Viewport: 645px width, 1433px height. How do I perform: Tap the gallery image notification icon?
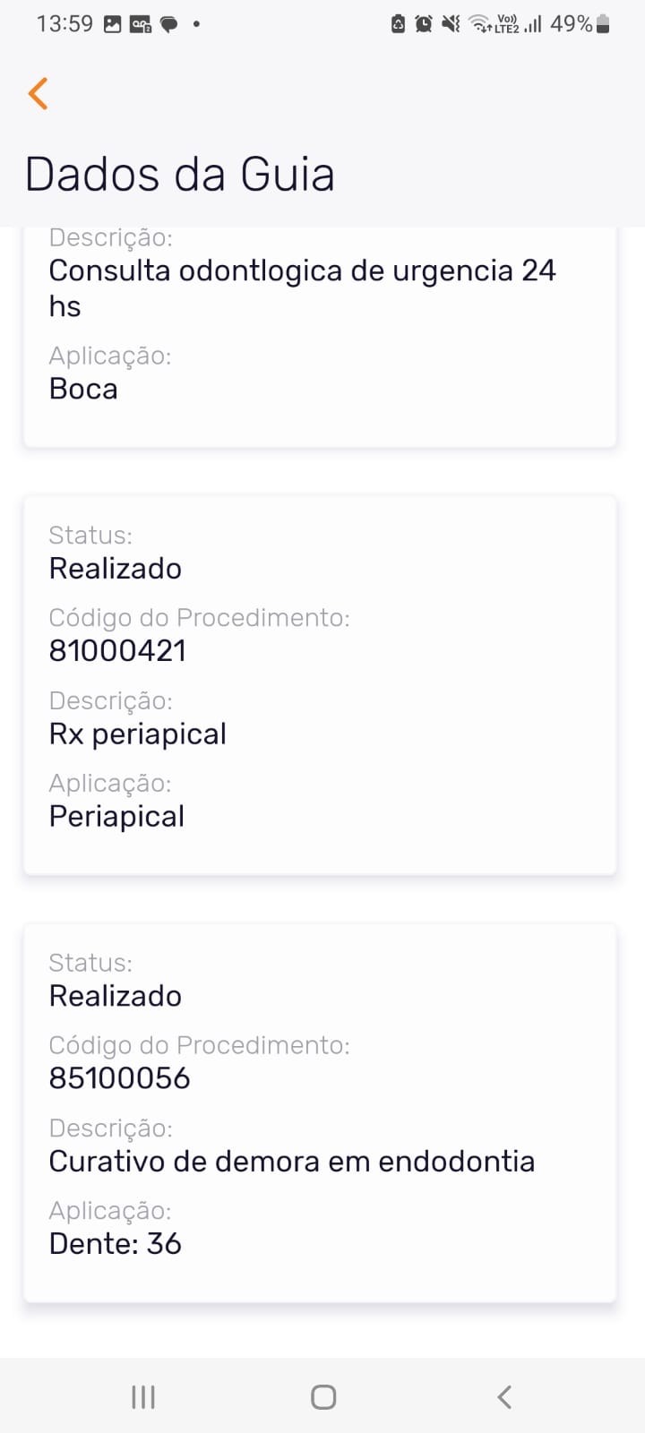[113, 24]
